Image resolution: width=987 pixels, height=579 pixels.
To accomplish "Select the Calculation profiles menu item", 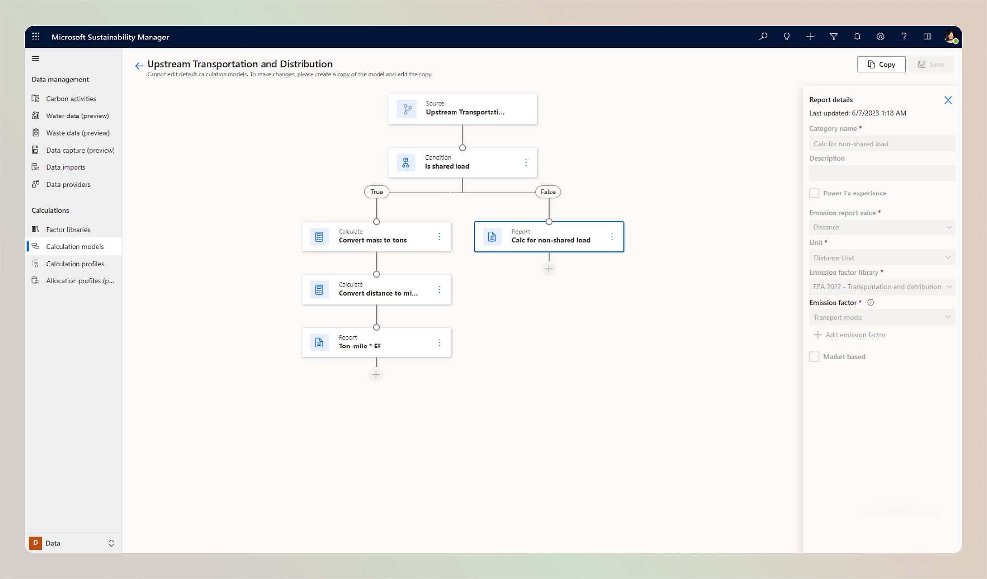I will point(75,263).
